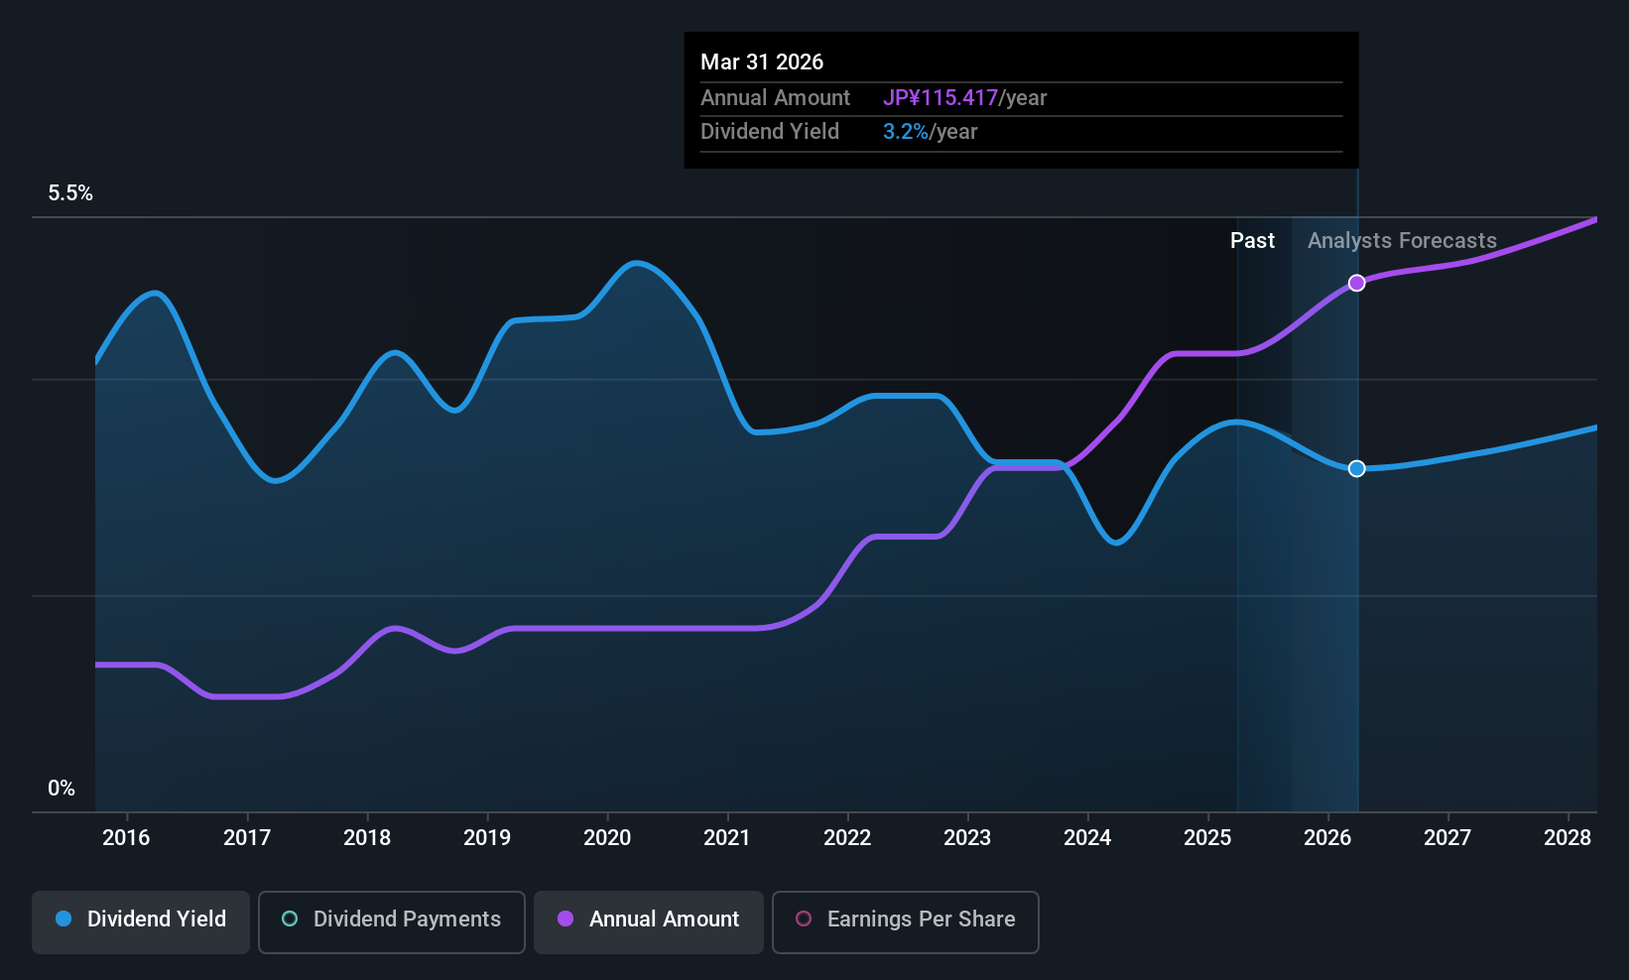The height and width of the screenshot is (980, 1629).
Task: Enable the Earnings Per Share series
Action: [906, 921]
